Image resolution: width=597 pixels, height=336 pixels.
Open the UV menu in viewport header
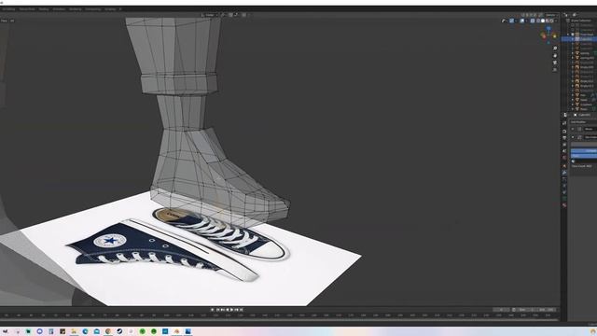click(x=12, y=21)
